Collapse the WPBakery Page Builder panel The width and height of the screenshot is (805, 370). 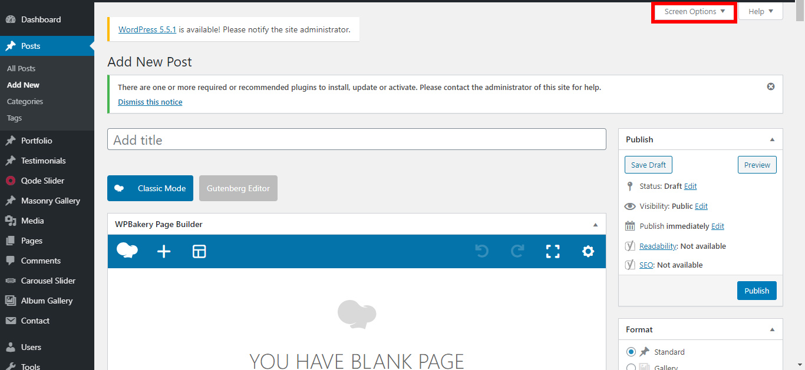tap(595, 224)
